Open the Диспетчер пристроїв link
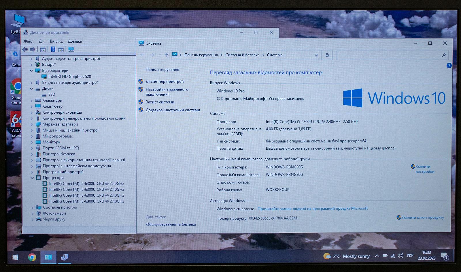 pos(165,82)
